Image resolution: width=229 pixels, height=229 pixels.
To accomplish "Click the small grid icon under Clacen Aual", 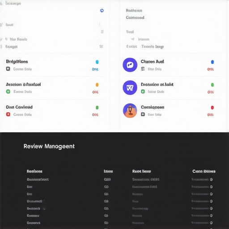I will click(x=143, y=69).
